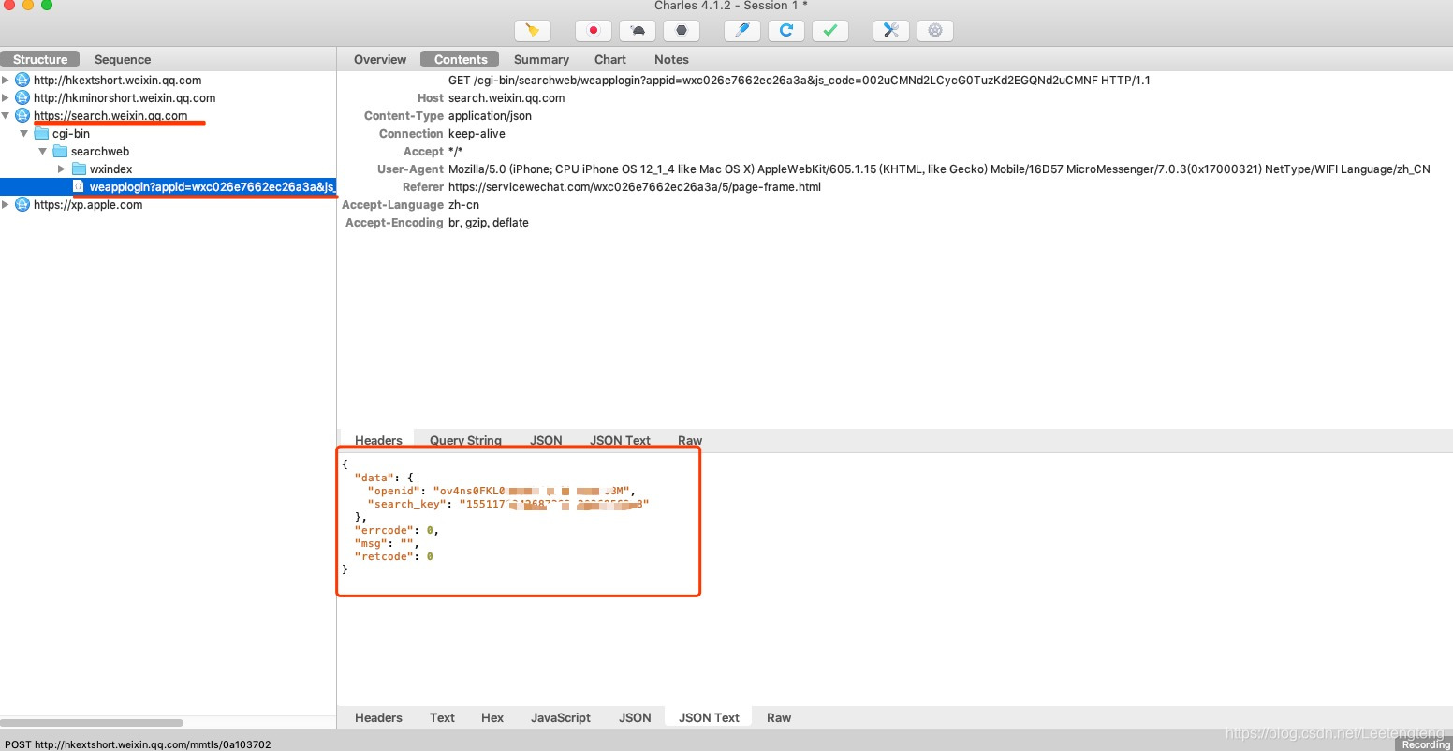Viewport: 1453px width, 751px height.
Task: Click the Referer header URL value
Action: (x=635, y=186)
